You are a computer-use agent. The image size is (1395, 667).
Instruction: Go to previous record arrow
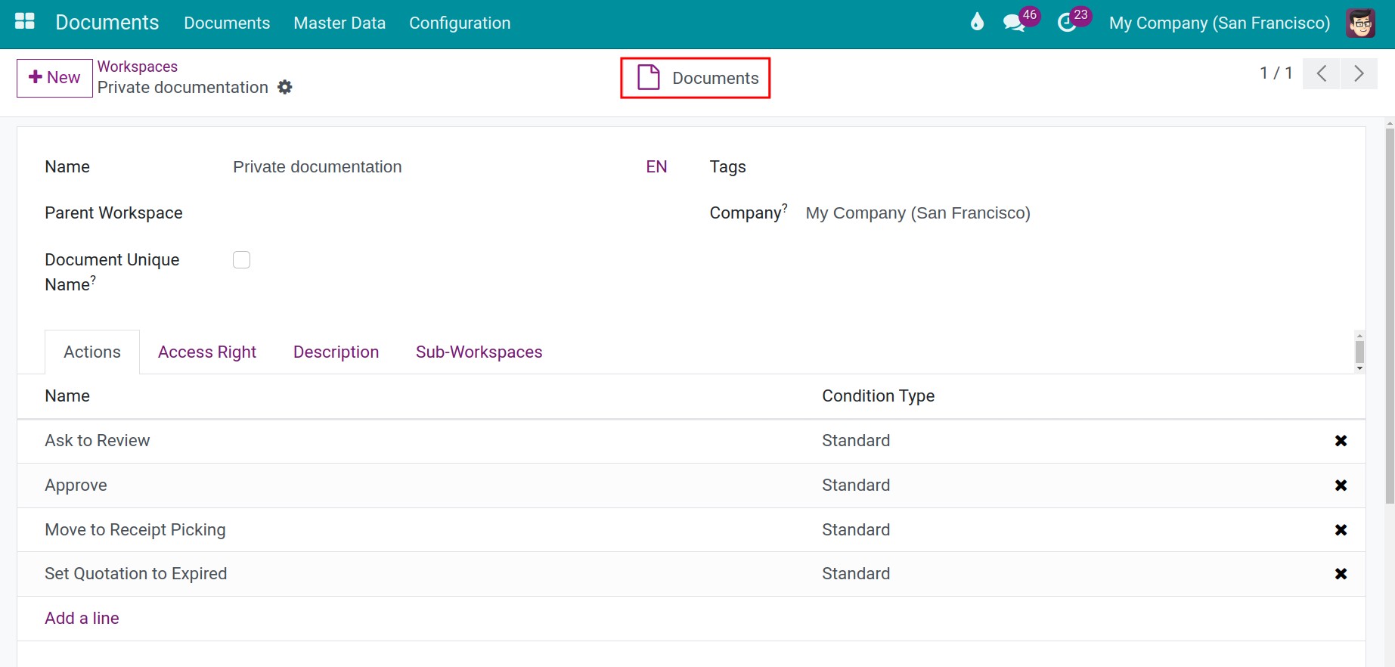[x=1322, y=73]
